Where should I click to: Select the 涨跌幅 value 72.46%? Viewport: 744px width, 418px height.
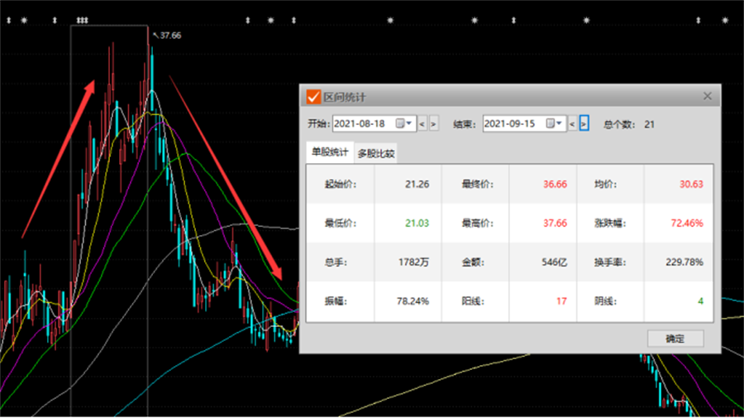[x=687, y=223]
